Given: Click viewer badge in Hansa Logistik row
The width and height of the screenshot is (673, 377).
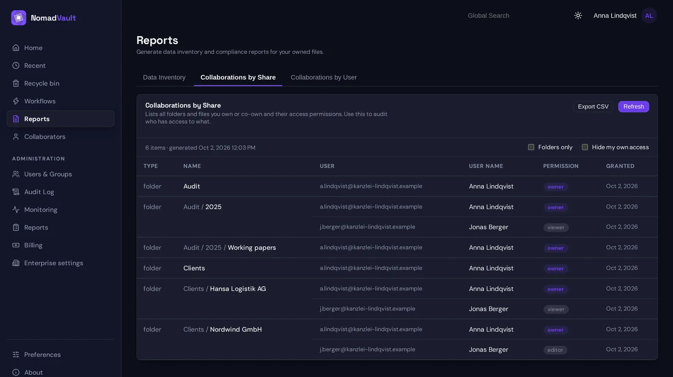Looking at the screenshot, I should click(556, 309).
